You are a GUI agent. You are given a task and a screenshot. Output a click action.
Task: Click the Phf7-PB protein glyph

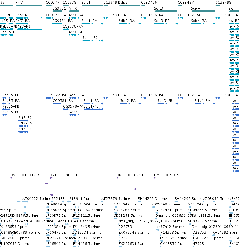click(x=23, y=132)
